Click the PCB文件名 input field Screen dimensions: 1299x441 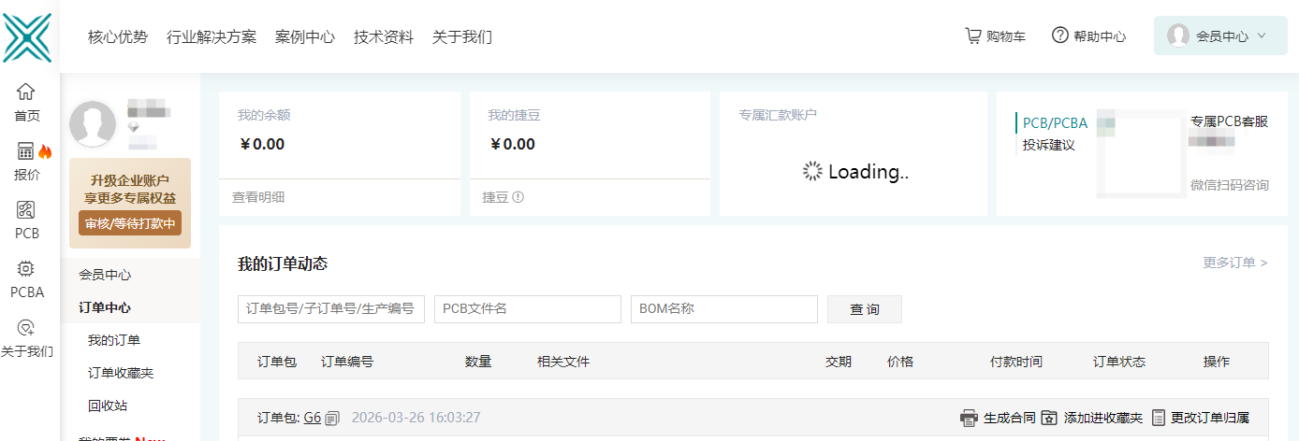click(527, 309)
